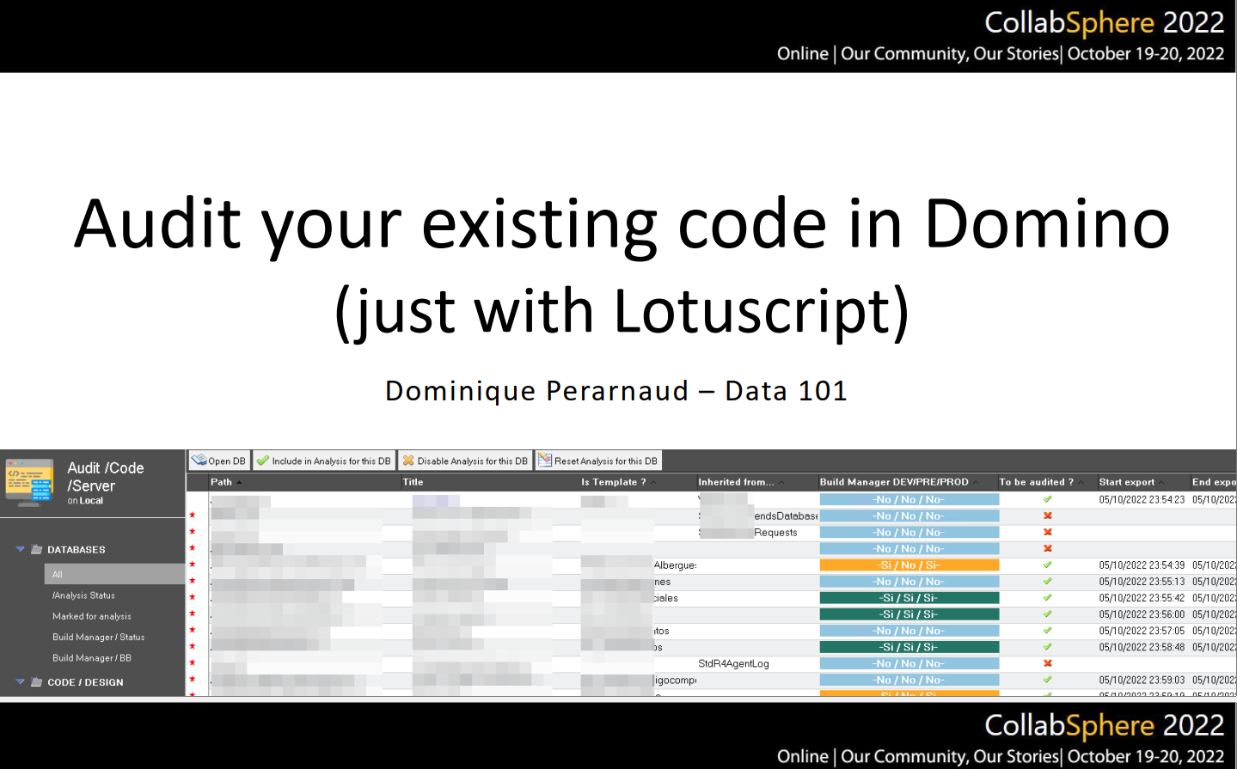Open the /Analysis Status view
This screenshot has height=769, width=1237.
click(83, 595)
